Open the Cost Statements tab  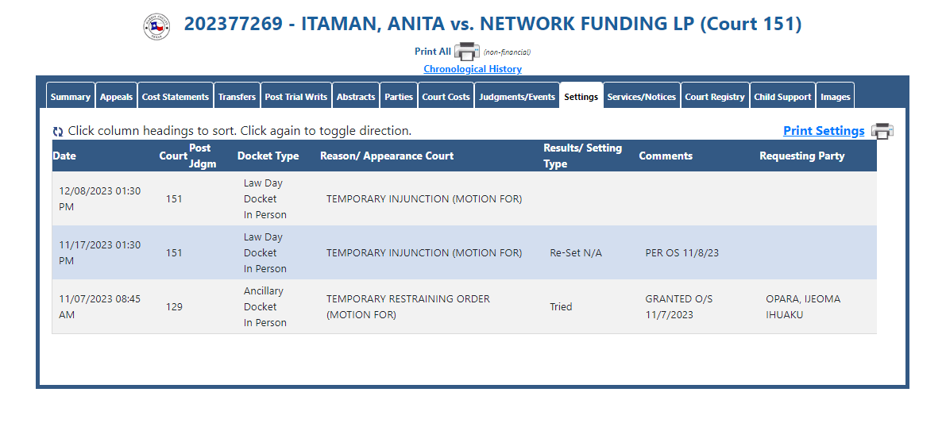point(176,96)
